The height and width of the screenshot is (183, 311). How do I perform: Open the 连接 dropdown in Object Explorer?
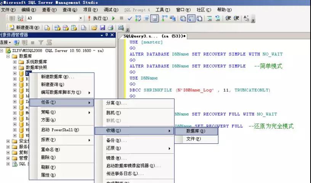[x=5, y=42]
